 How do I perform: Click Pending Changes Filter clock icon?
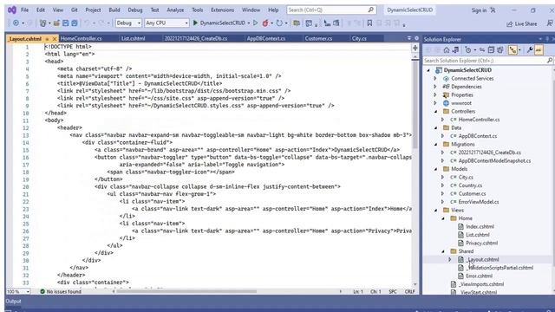pos(468,50)
